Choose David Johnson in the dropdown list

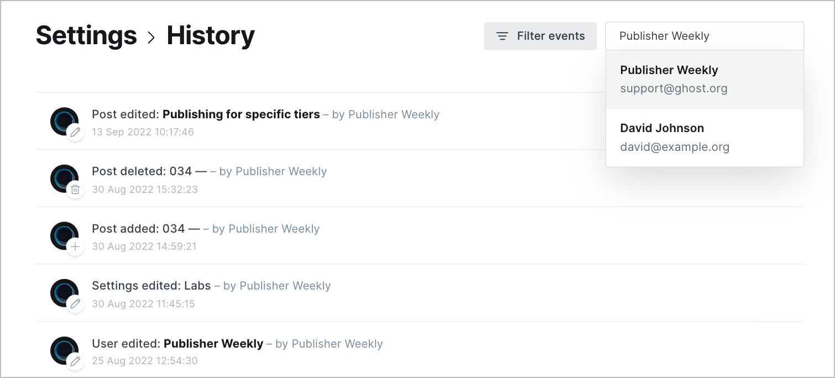tap(704, 138)
